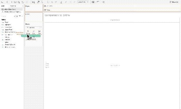
Task: Click the filter fields funnel icon
Action: [x=17, y=16]
